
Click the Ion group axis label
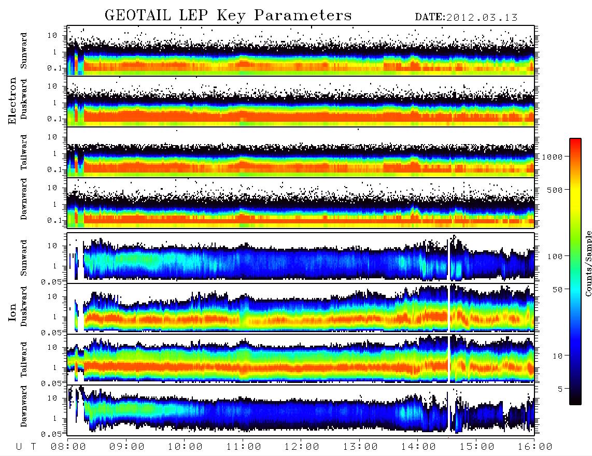[12, 312]
